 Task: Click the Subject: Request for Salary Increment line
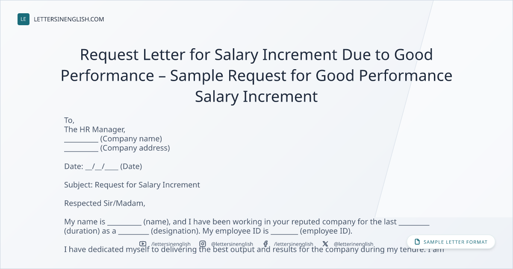coord(132,185)
